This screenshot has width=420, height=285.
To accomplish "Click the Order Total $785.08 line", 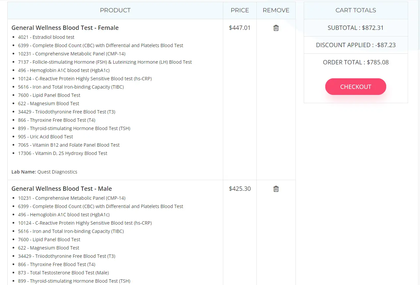I will (355, 62).
